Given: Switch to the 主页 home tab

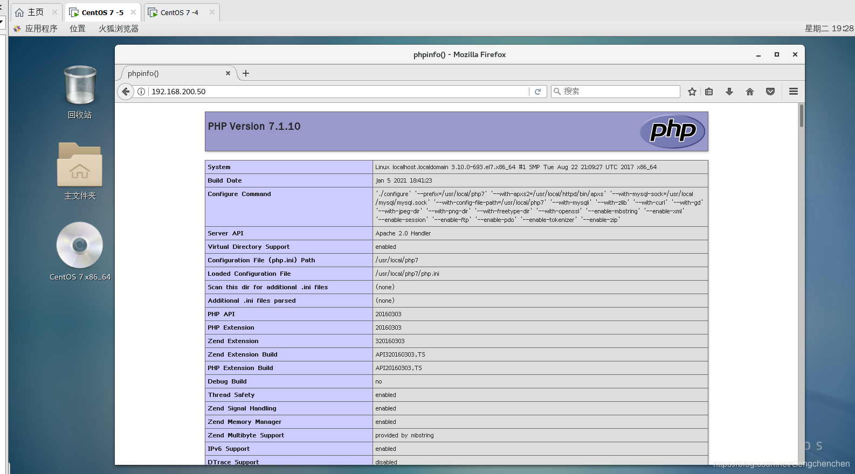Looking at the screenshot, I should click(36, 12).
